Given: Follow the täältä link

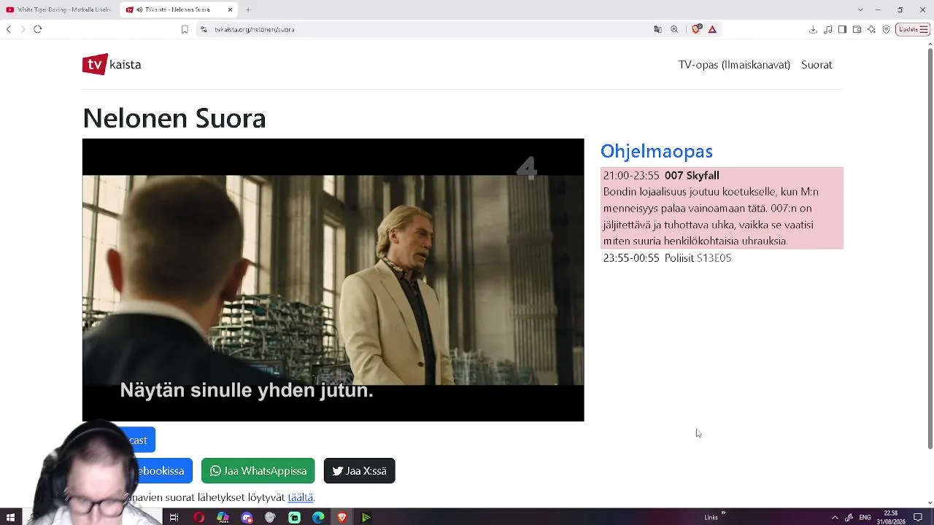Looking at the screenshot, I should 301,497.
